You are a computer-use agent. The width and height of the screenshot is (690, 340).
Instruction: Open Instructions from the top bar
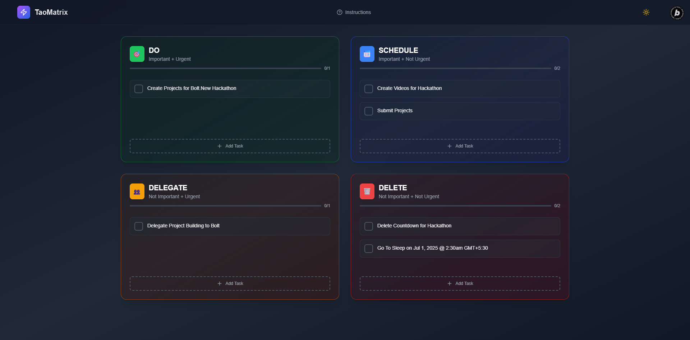(358, 12)
